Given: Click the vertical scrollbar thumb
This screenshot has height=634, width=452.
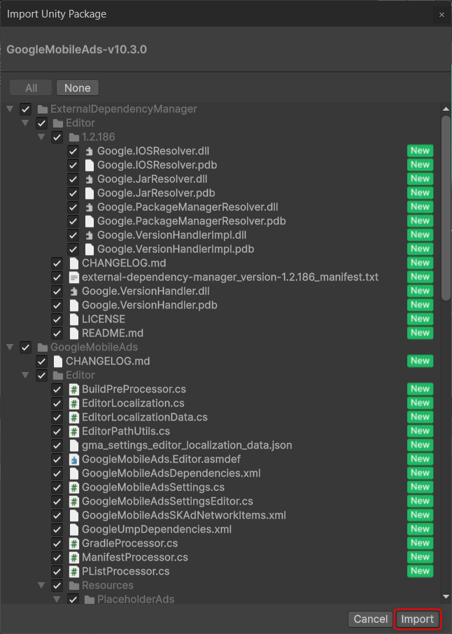Looking at the screenshot, I should [x=446, y=208].
